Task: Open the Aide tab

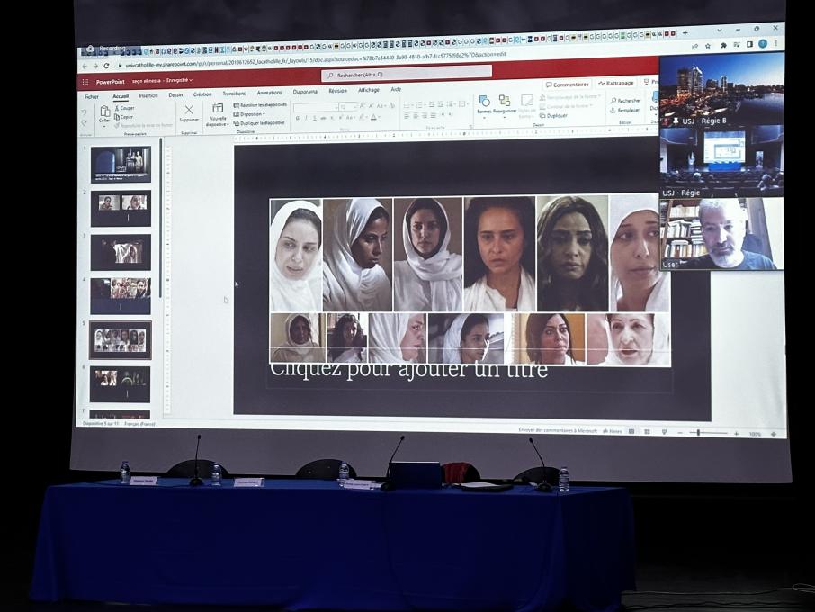Action: coord(396,90)
